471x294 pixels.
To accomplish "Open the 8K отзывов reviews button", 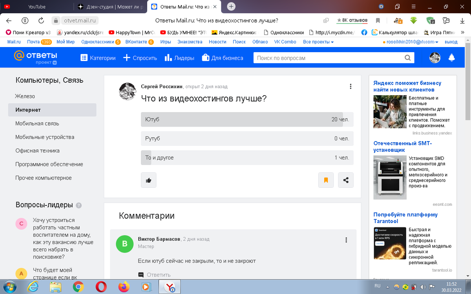I will [x=352, y=20].
